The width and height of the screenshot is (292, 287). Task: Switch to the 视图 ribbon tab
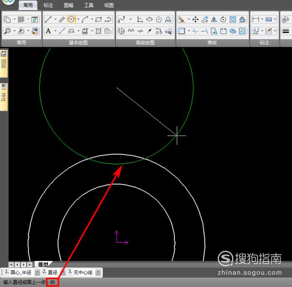click(x=109, y=5)
